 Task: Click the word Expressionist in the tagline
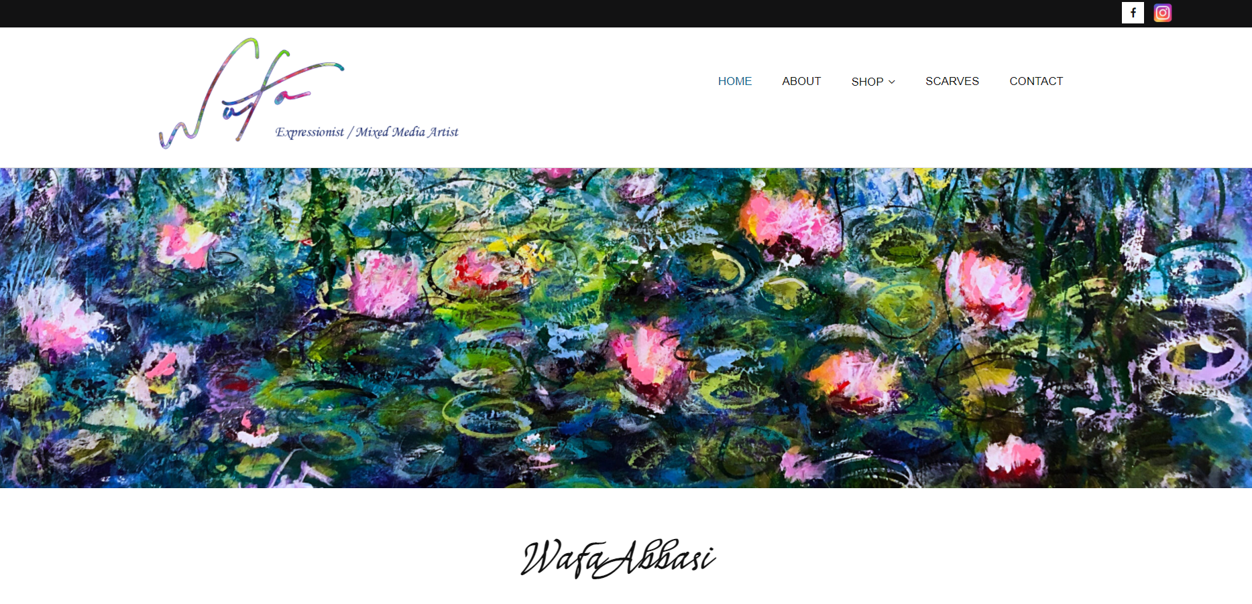(309, 132)
